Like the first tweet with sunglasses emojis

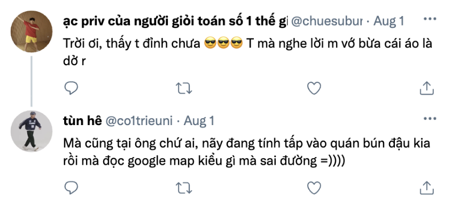[x=314, y=88]
